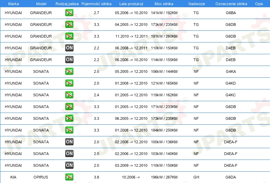Click the Nadwozie column header
Screen dimensions: 270x183
pyautogui.click(x=197, y=4)
